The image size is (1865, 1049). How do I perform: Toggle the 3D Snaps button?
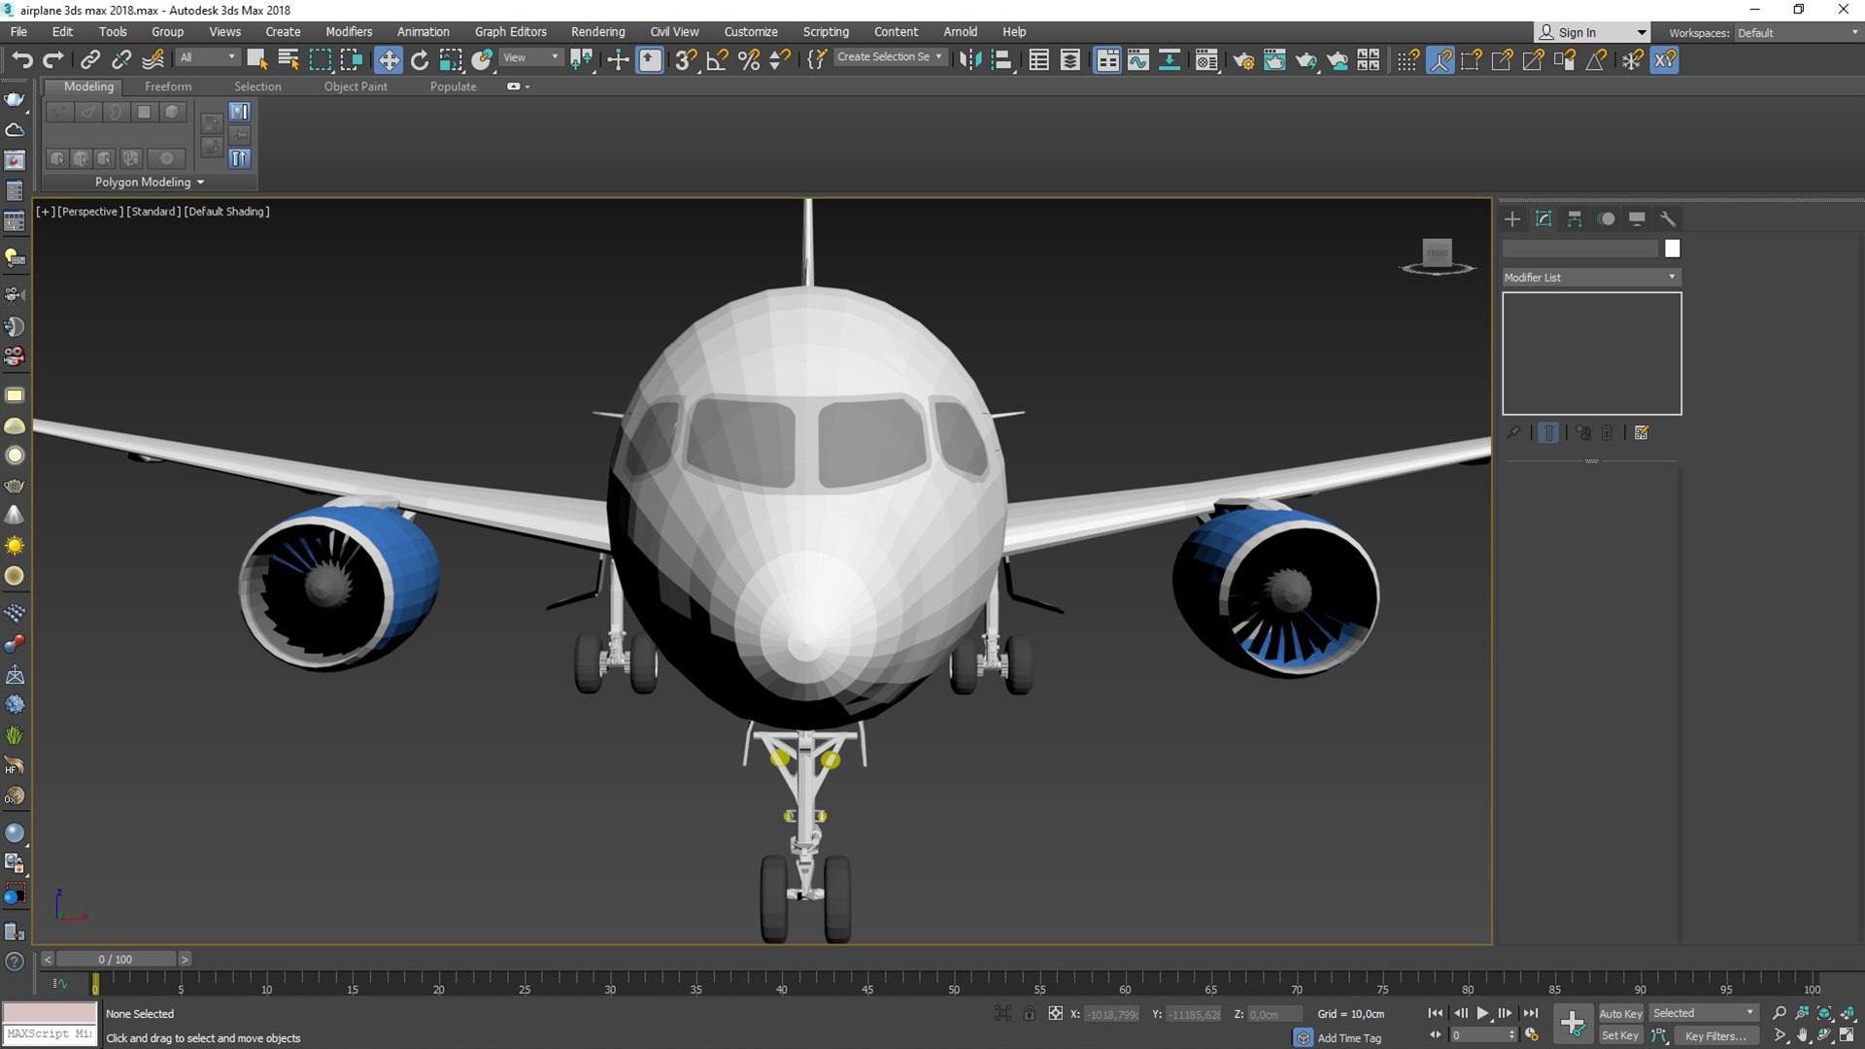coord(686,60)
